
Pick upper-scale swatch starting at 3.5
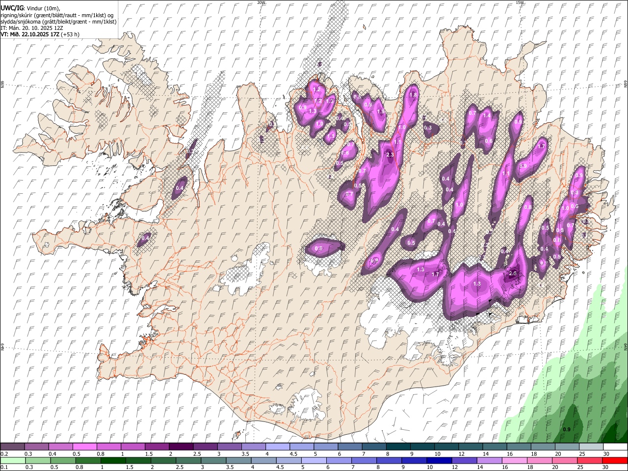pyautogui.click(x=254, y=446)
